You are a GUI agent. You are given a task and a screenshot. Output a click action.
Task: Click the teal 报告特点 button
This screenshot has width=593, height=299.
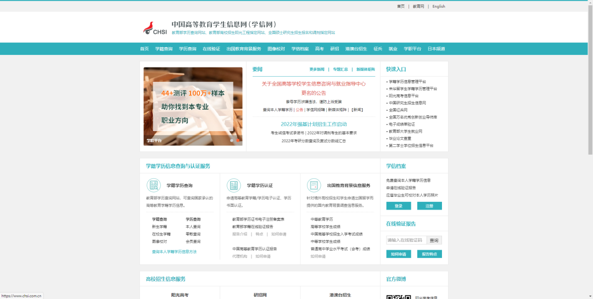(429, 254)
